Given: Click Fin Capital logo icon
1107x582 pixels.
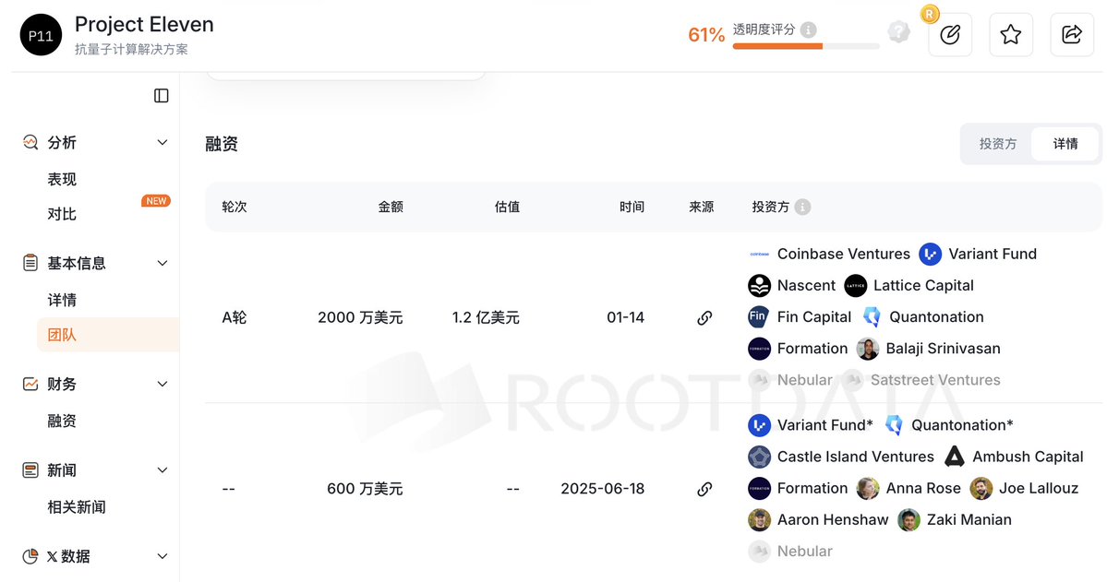Looking at the screenshot, I should (x=759, y=316).
